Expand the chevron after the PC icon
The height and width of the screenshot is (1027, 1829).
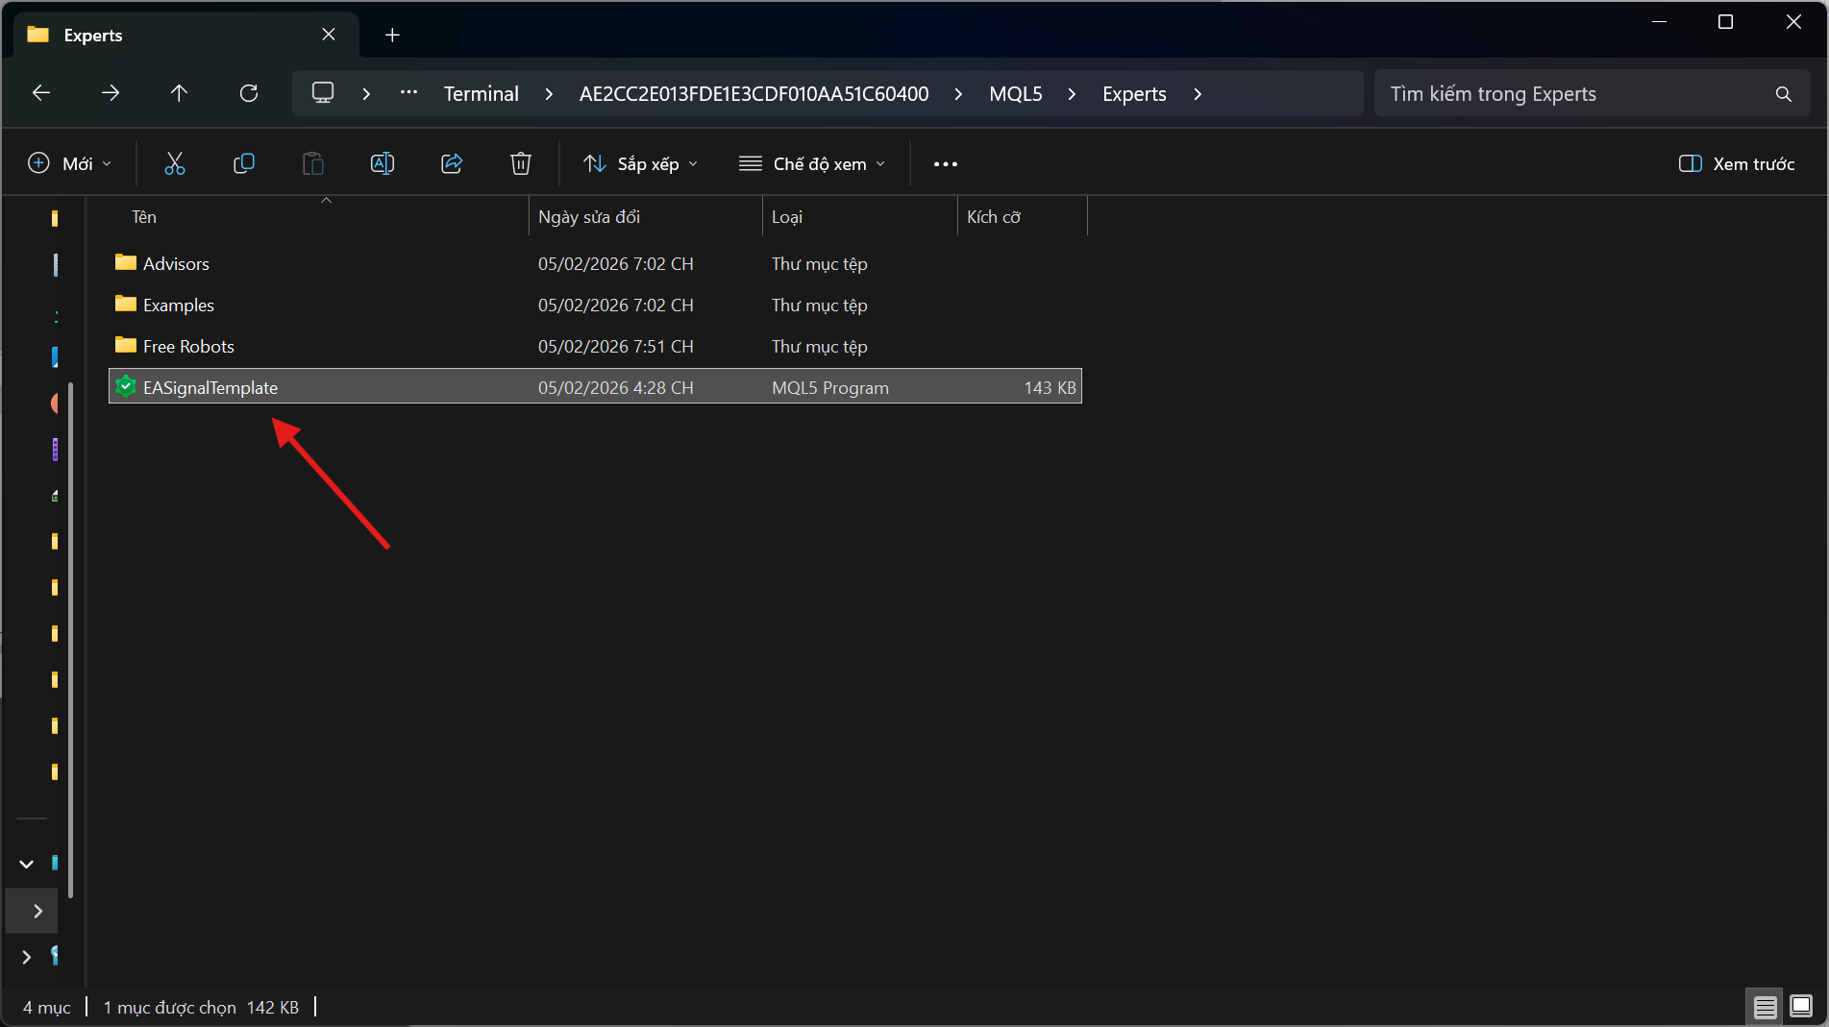coord(366,93)
